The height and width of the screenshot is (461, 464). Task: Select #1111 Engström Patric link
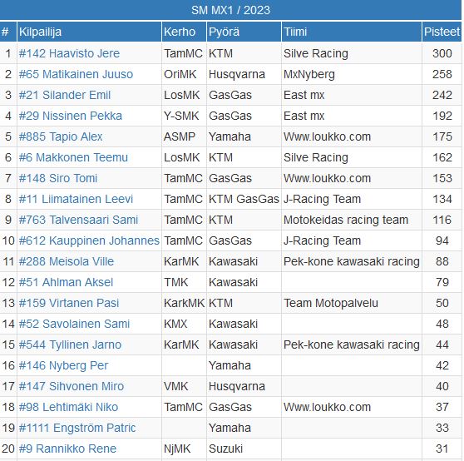[77, 428]
